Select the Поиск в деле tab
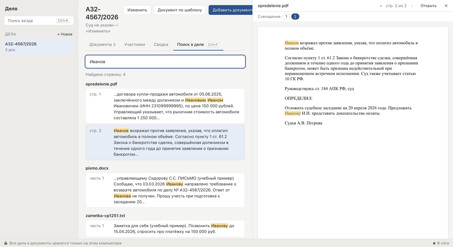453x247 pixels. 198,44
